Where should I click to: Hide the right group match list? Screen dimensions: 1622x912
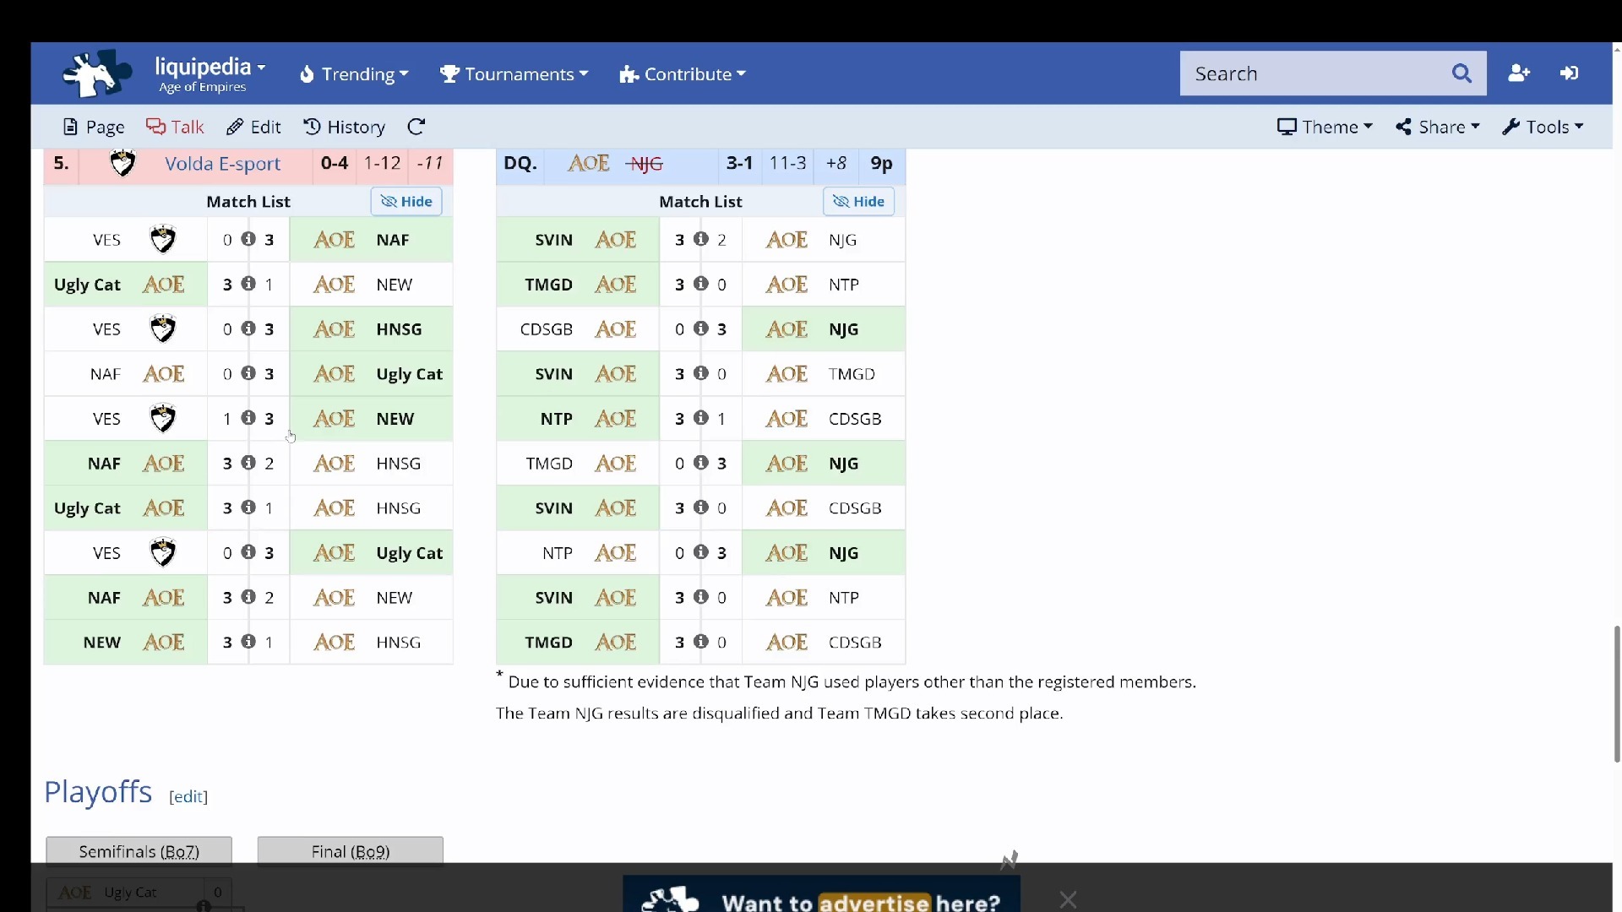[x=858, y=201]
